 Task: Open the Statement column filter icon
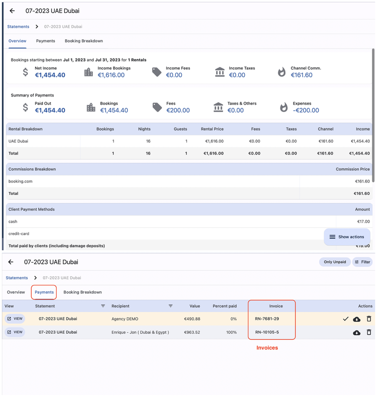pyautogui.click(x=103, y=306)
